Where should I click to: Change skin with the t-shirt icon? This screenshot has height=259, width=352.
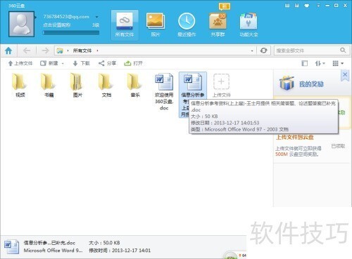pos(306,6)
